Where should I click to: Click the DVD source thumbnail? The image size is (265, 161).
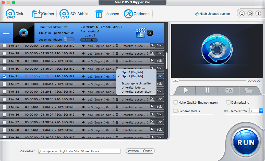click(x=24, y=33)
